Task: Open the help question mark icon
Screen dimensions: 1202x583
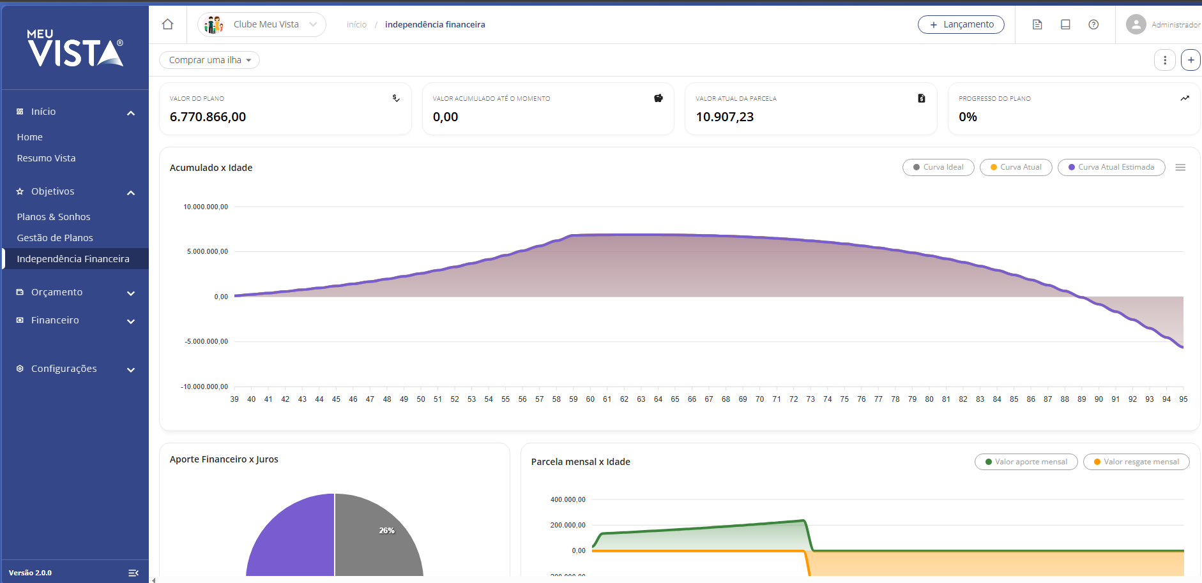Action: coord(1093,24)
